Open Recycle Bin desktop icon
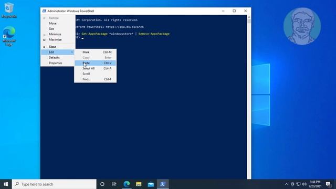The width and height of the screenshot is (336, 189). [x=9, y=10]
